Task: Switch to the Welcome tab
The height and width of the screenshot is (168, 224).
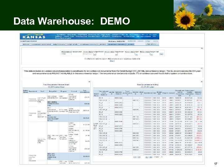Action: click(26, 44)
